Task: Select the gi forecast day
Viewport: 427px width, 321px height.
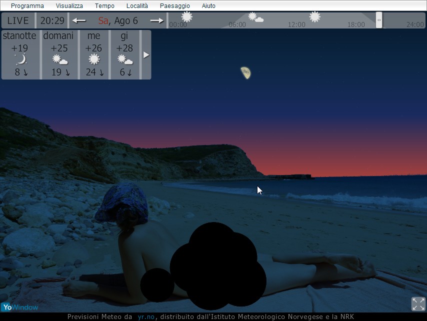Action: [125, 54]
